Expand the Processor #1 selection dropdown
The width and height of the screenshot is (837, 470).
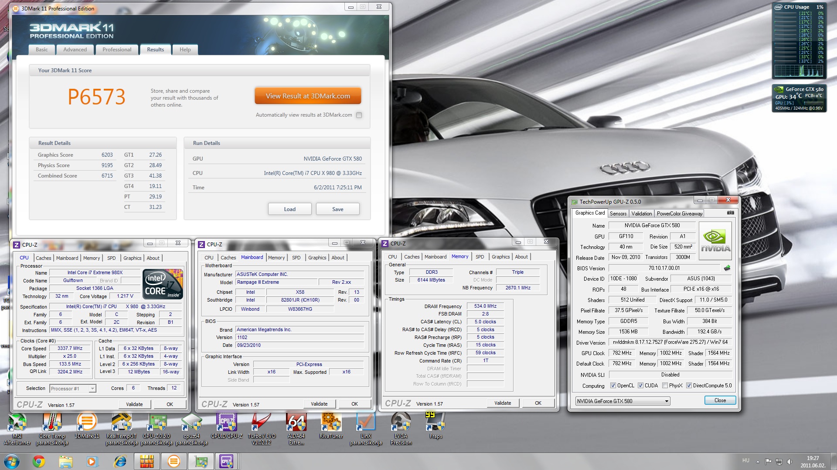coord(92,389)
